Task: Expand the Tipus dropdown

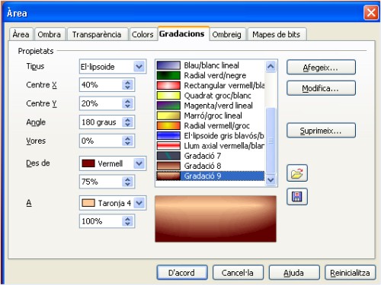Action: [x=139, y=67]
